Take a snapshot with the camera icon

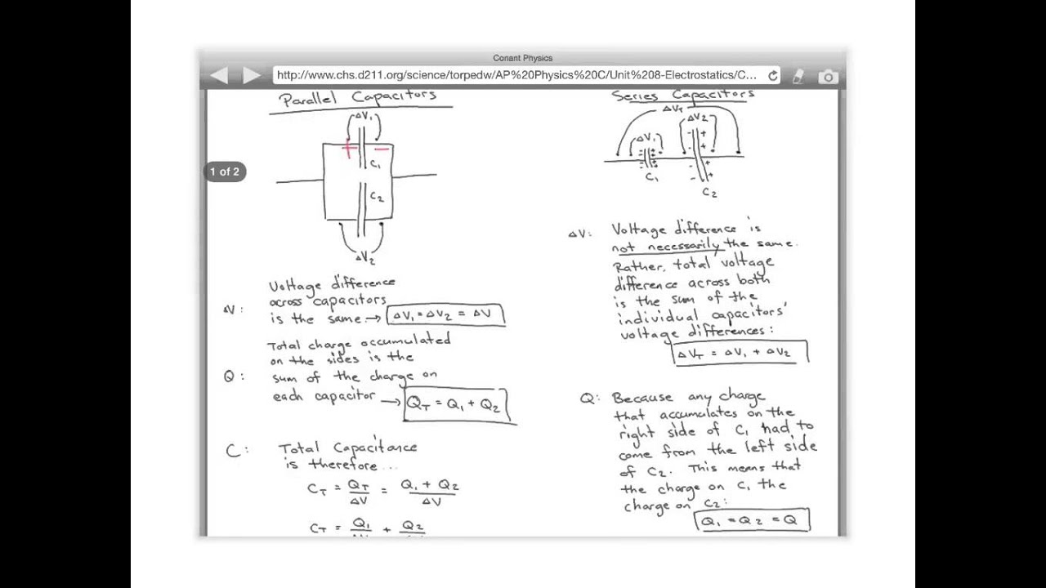pyautogui.click(x=828, y=77)
